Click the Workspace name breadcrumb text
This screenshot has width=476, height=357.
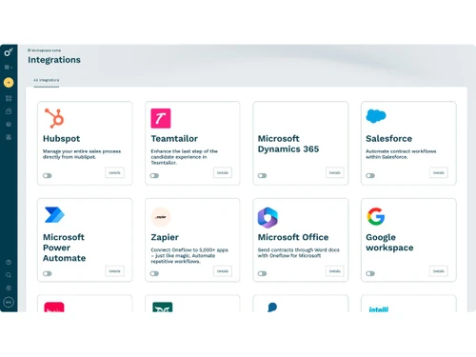46,50
